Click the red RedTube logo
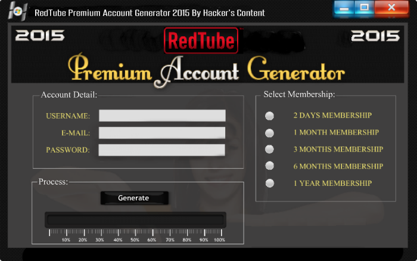The width and height of the screenshot is (417, 261). click(201, 41)
